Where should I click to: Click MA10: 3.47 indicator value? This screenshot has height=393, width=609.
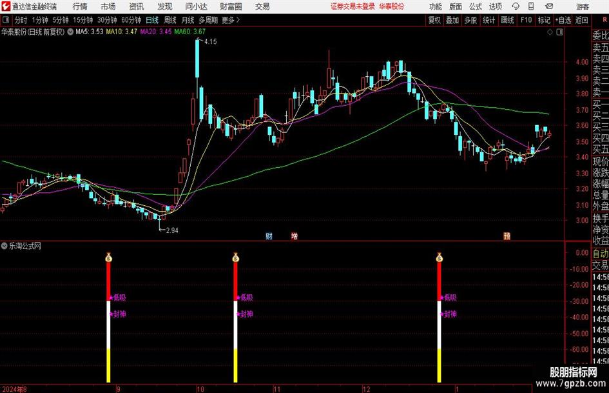122,32
